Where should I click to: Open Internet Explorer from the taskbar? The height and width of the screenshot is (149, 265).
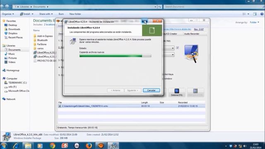16,146
